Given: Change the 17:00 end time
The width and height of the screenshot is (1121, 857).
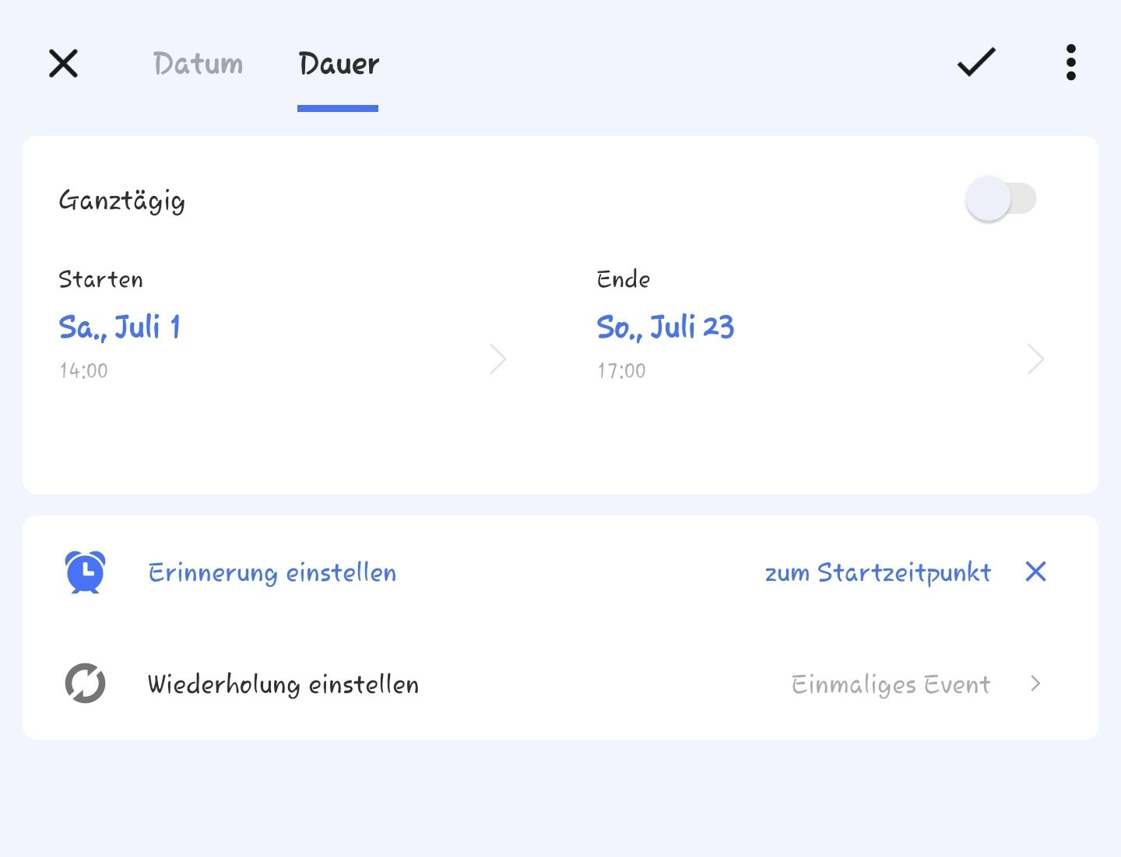Looking at the screenshot, I should [x=621, y=371].
